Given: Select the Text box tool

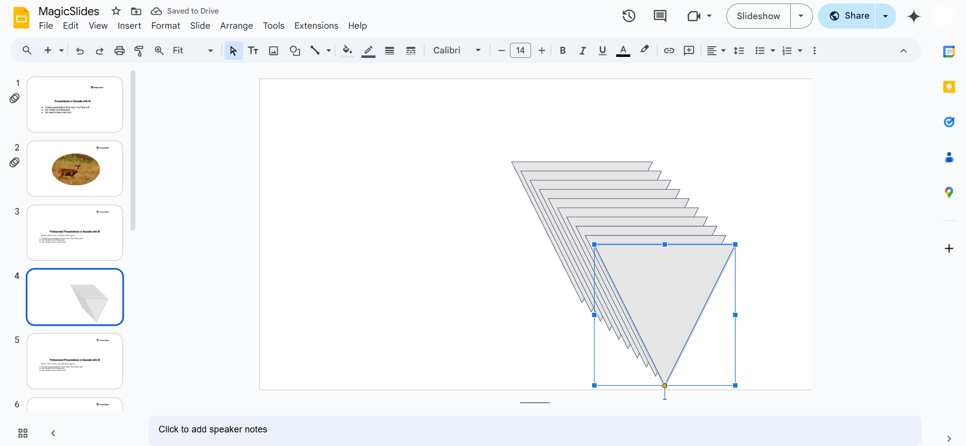Looking at the screenshot, I should (253, 50).
